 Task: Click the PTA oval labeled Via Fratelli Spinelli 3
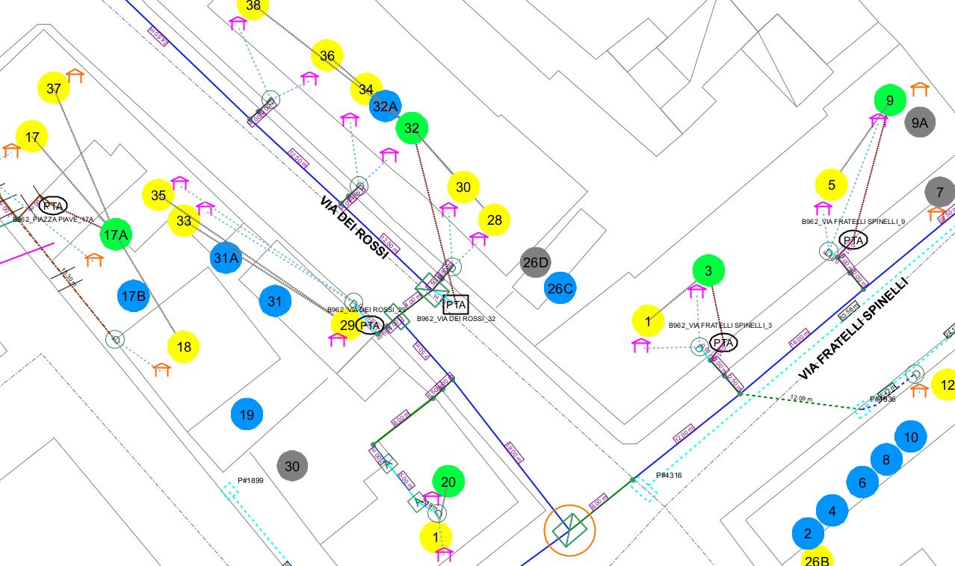(x=723, y=343)
